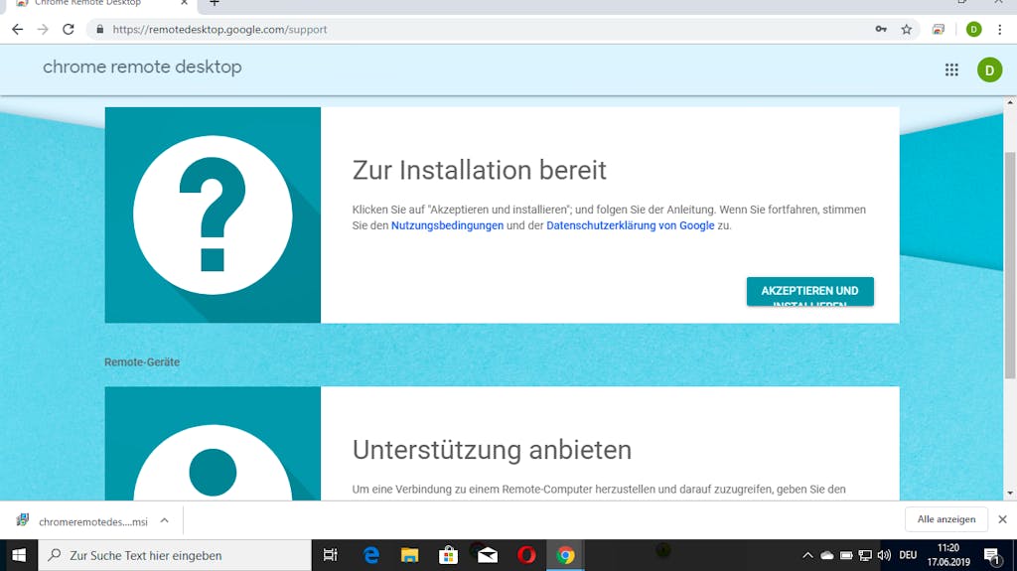Open the downloaded chromeremotedes....msi file
Viewport: 1017px width, 571px height.
coord(83,521)
